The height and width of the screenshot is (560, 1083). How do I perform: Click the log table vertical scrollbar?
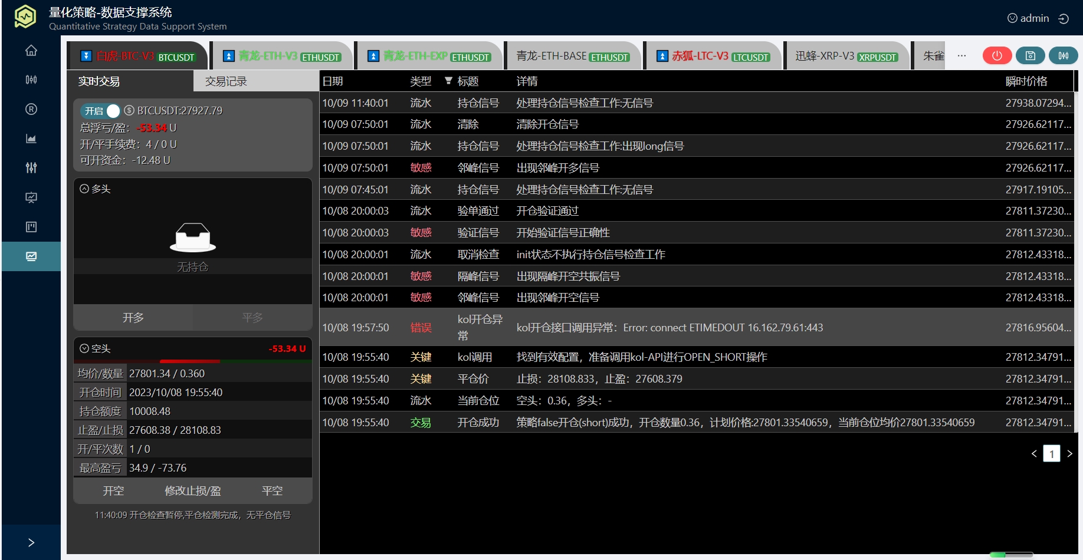[1076, 262]
